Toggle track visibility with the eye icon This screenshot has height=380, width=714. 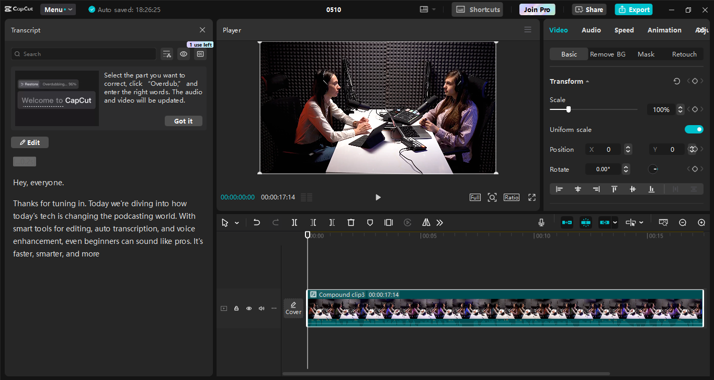(248, 308)
